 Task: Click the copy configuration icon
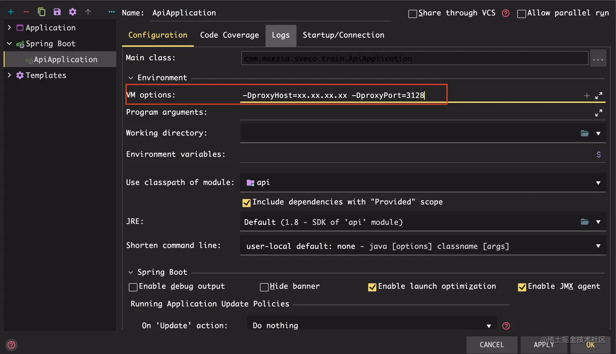pos(42,12)
